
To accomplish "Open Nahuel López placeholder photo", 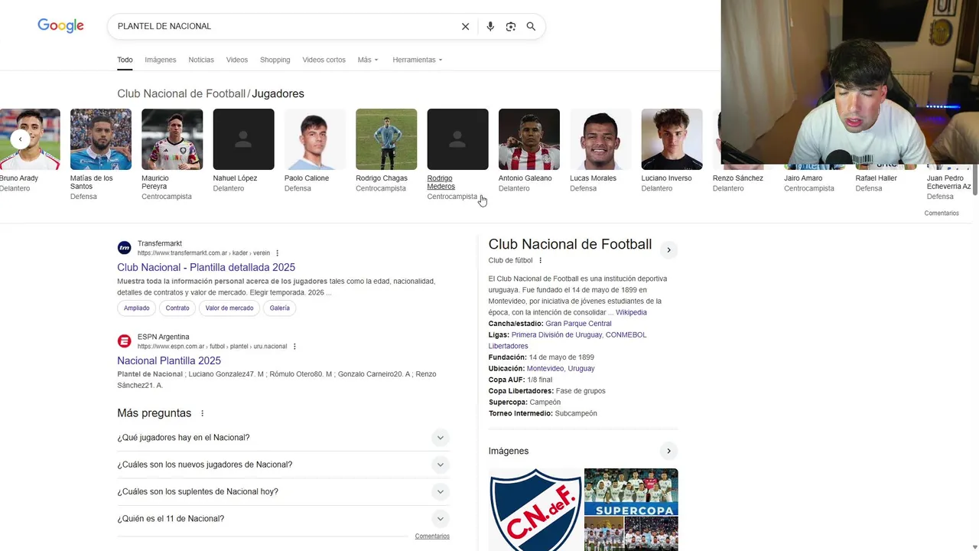I will click(x=243, y=139).
